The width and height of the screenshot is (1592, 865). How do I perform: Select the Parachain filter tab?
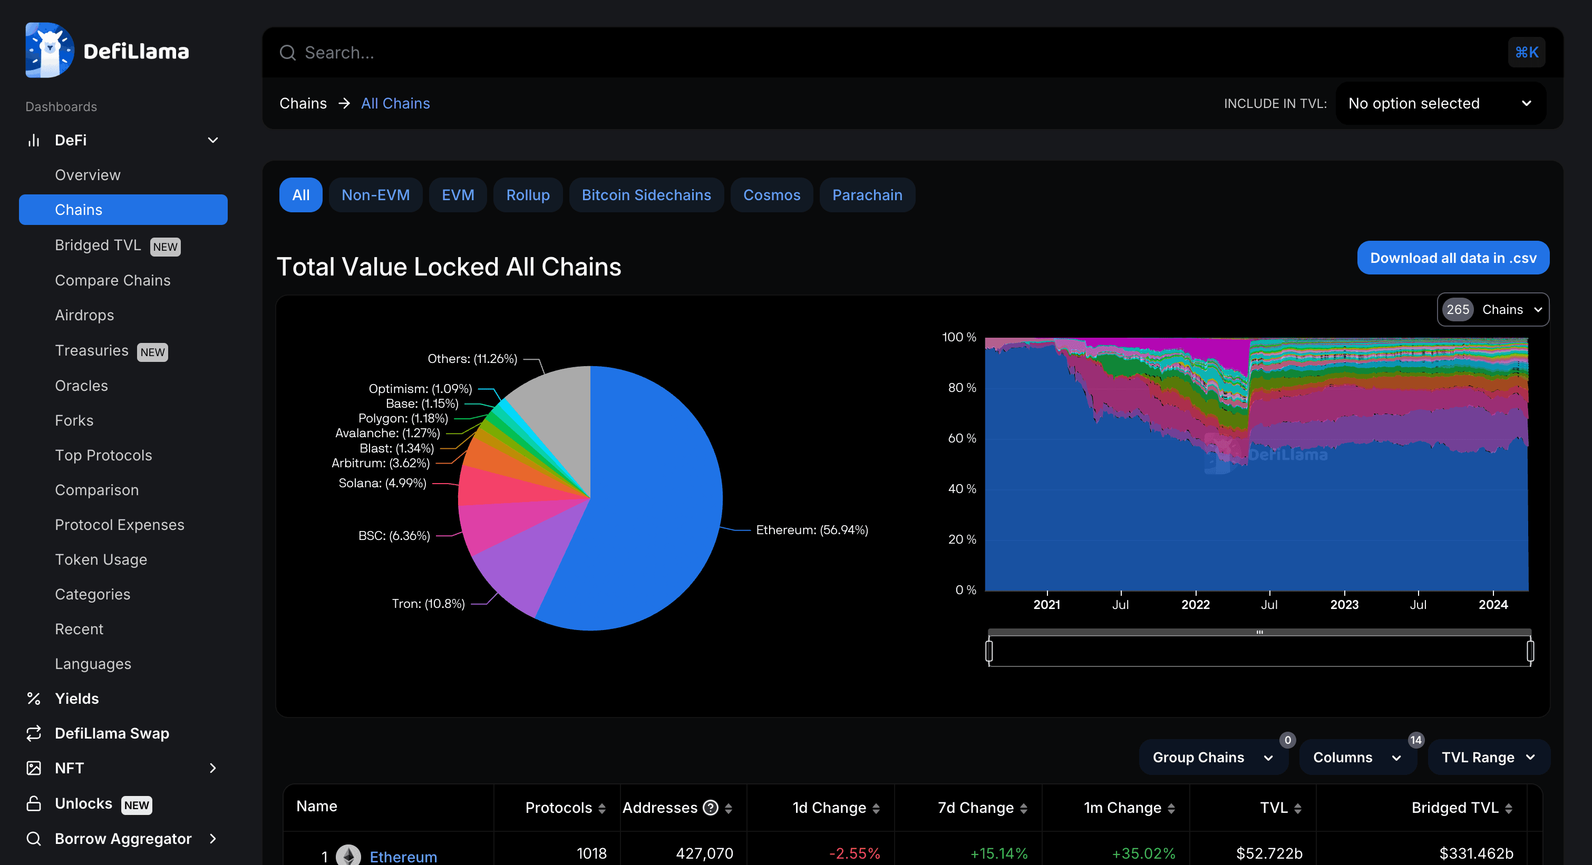click(x=867, y=194)
